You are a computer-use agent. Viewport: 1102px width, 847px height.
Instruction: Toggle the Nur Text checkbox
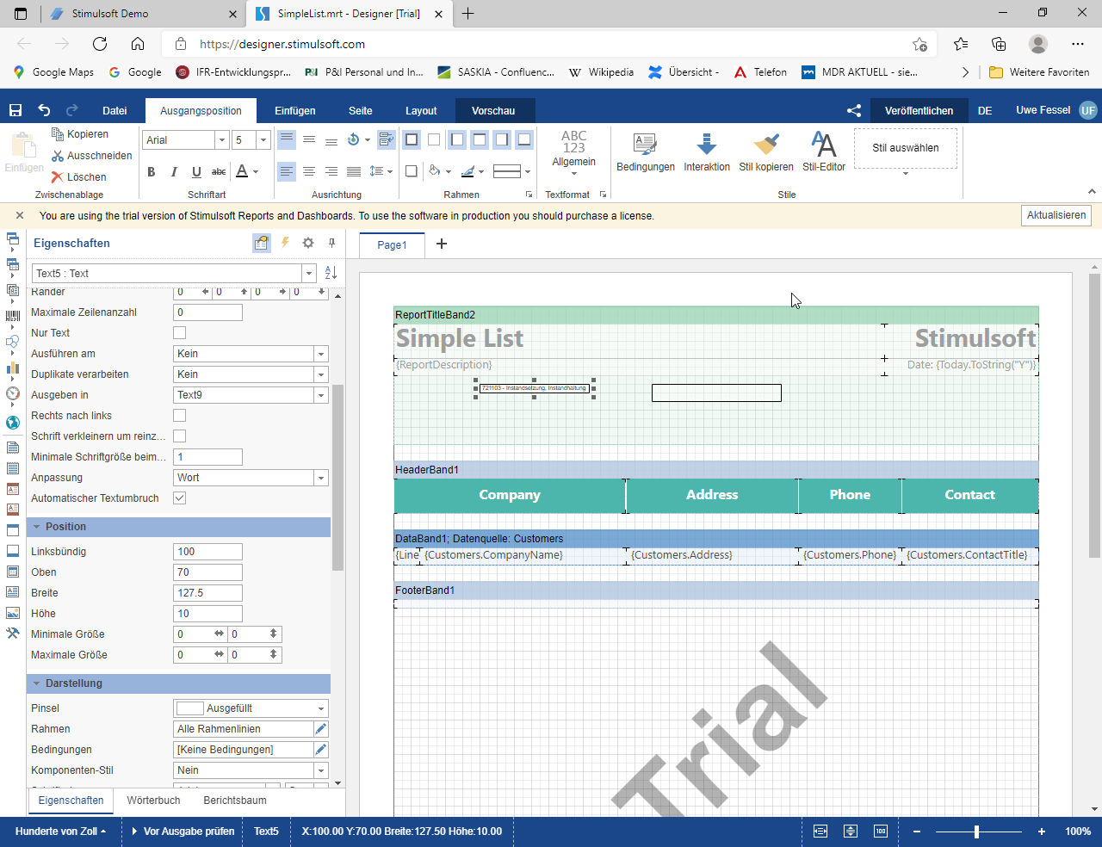click(180, 333)
